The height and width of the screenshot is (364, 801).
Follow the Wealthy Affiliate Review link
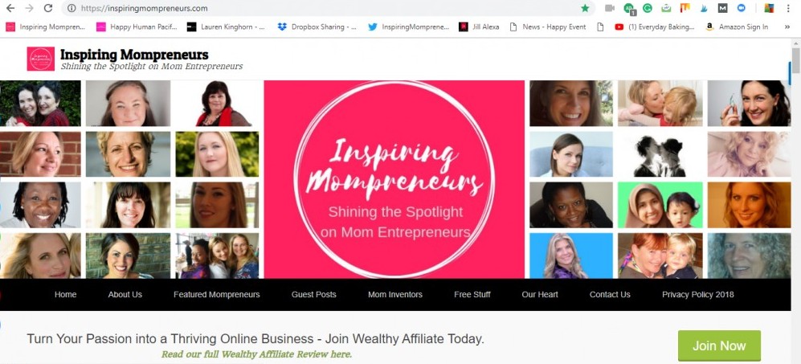click(256, 354)
